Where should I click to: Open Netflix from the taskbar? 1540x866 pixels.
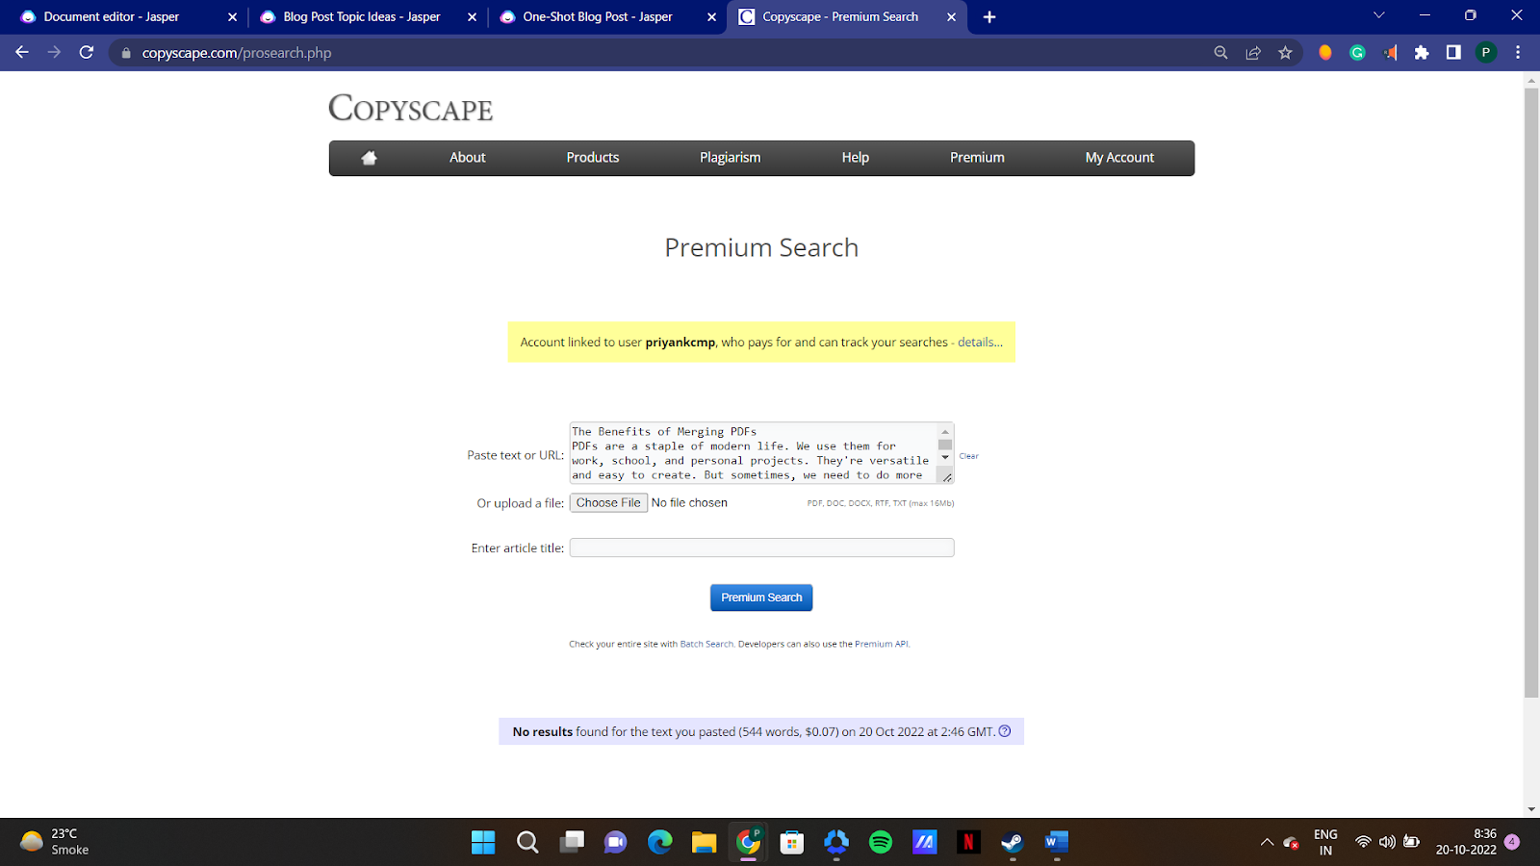click(x=968, y=843)
